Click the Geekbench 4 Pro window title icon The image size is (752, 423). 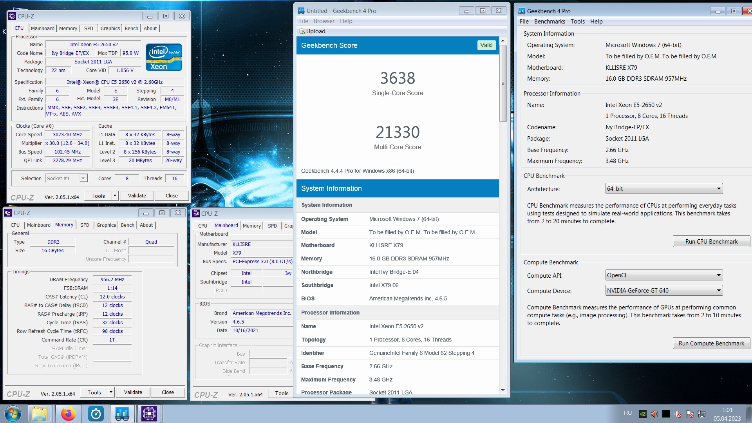522,11
